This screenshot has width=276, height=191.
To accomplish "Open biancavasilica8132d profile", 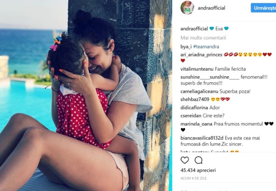I will tap(202, 138).
